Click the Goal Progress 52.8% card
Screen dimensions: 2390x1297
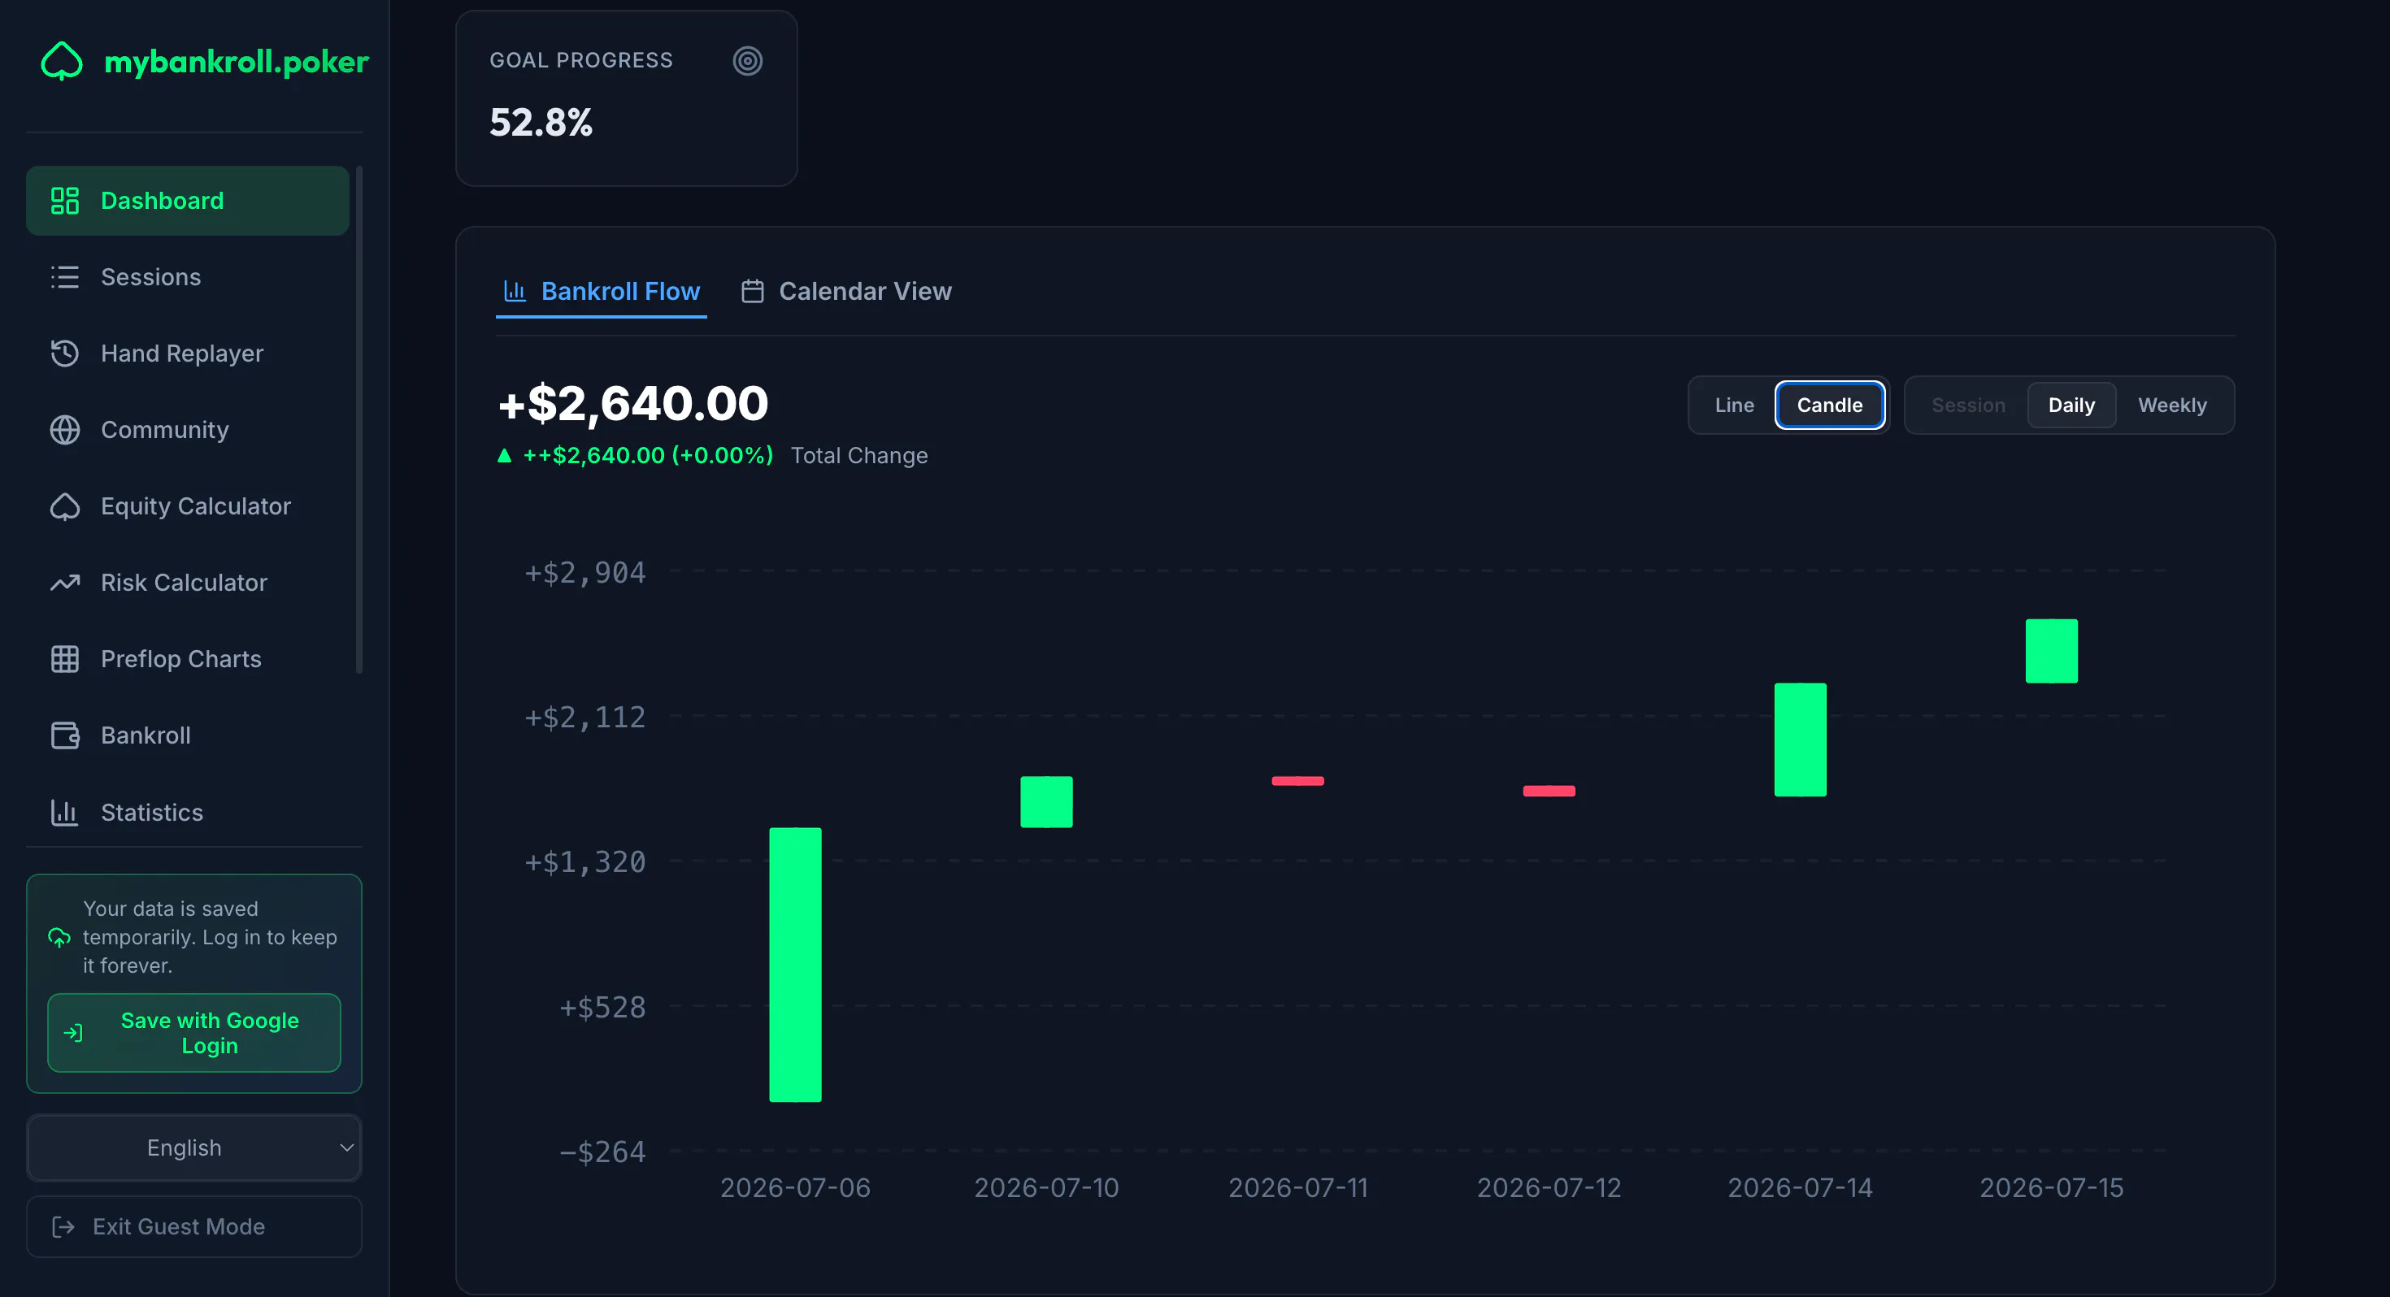click(626, 98)
